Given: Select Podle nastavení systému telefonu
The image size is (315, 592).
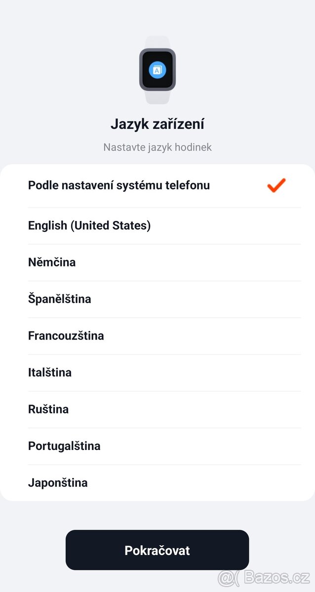Looking at the screenshot, I should (118, 185).
